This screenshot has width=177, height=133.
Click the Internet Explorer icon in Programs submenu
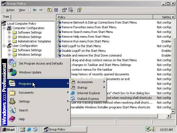73,93
